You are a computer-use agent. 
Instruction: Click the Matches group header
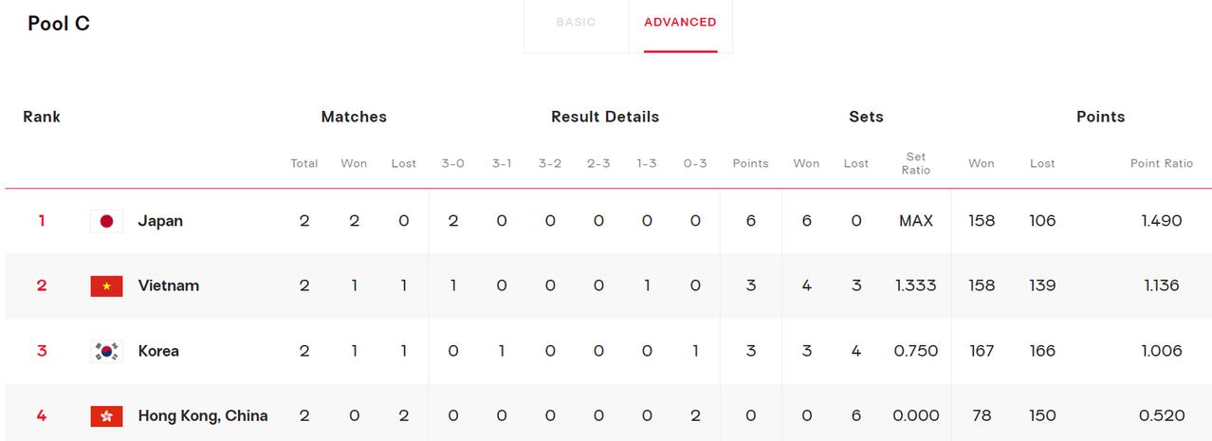[x=354, y=117]
